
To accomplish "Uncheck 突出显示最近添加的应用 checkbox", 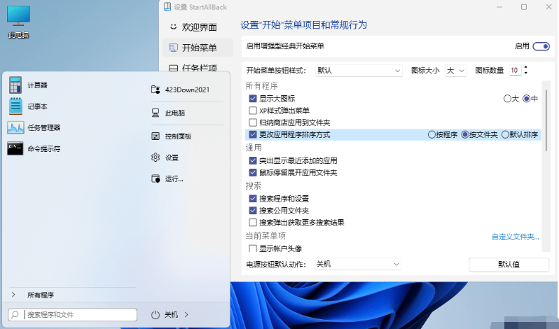I will click(x=253, y=160).
